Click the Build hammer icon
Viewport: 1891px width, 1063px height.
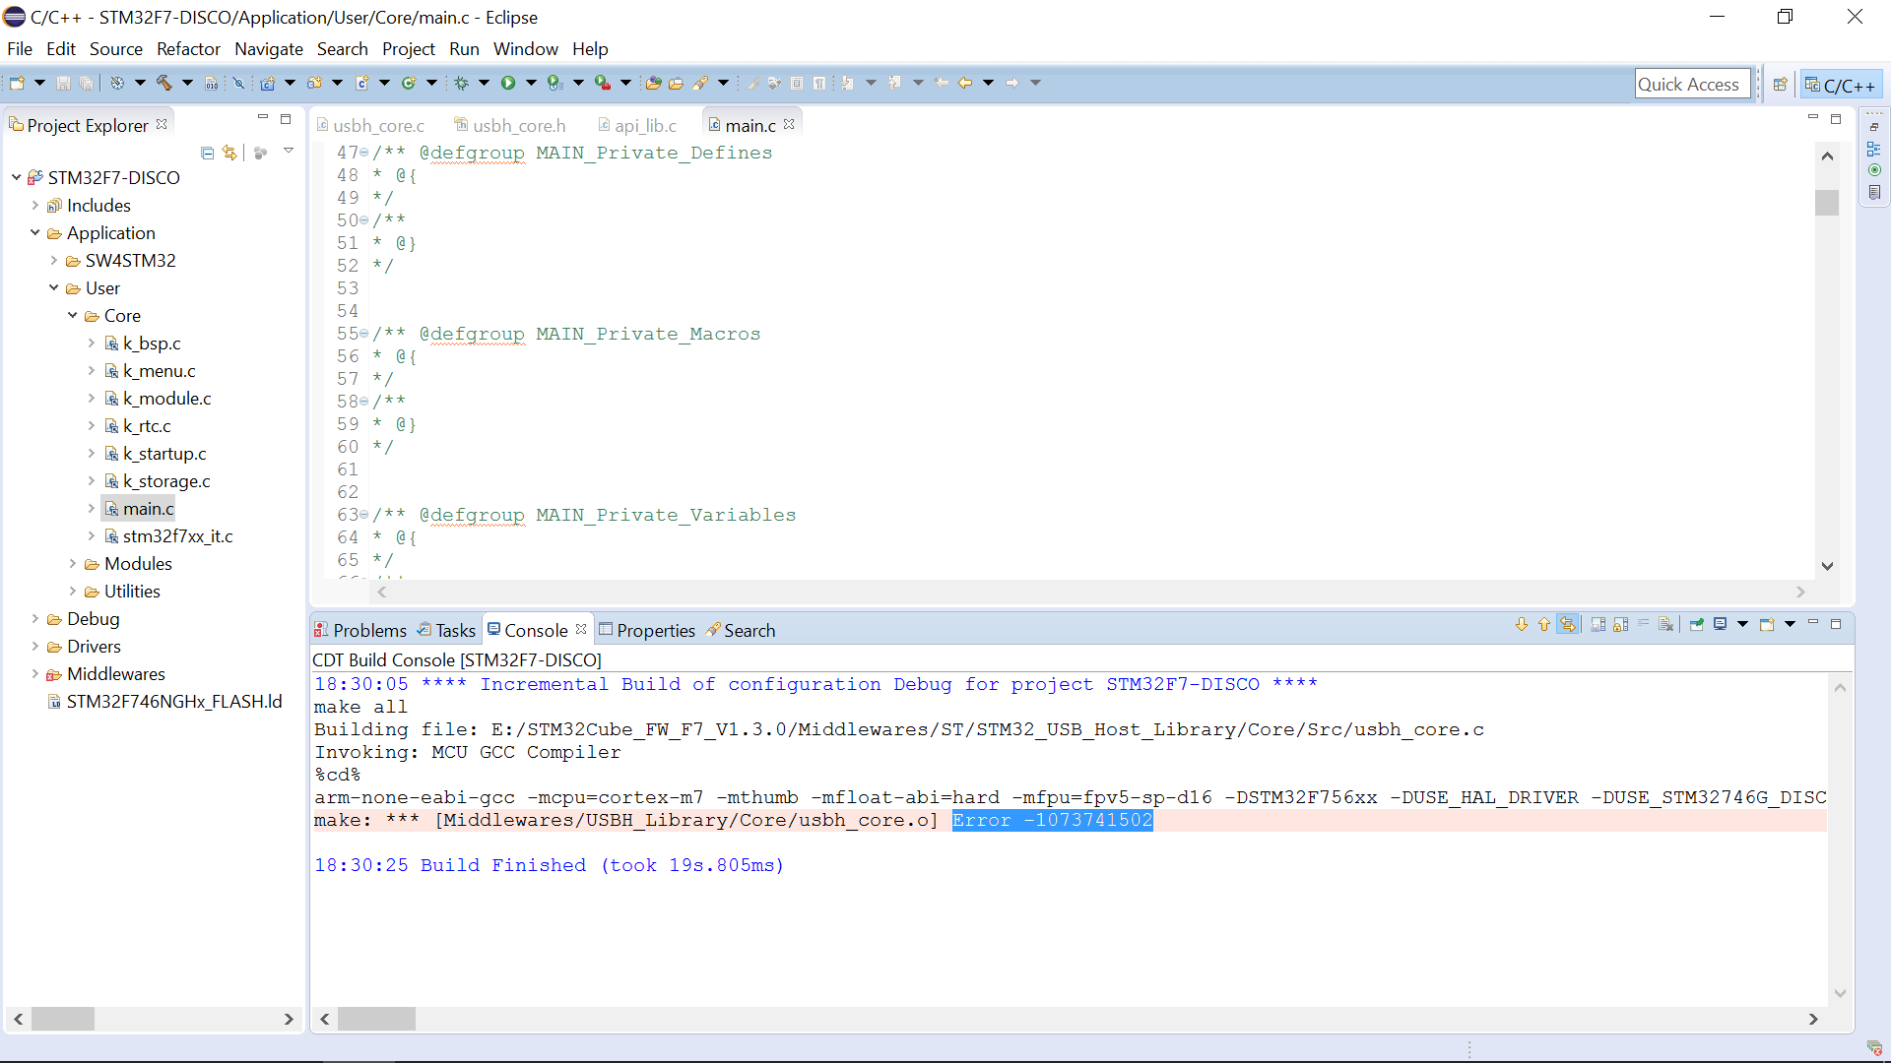(x=163, y=83)
